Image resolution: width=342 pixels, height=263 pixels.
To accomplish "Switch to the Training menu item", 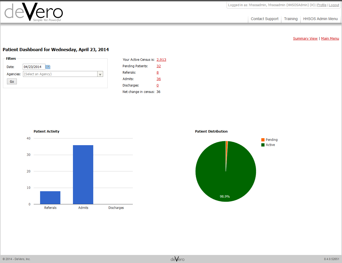I will 291,19.
